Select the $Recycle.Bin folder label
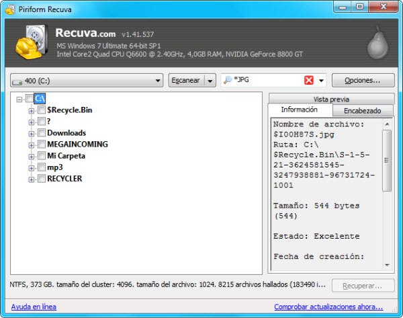403x318 pixels. (70, 110)
